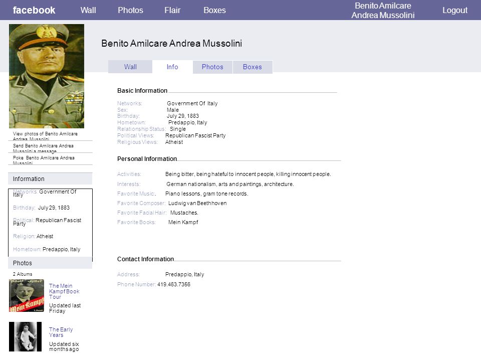Open The Early Years album link
The width and height of the screenshot is (481, 361).
tap(61, 332)
